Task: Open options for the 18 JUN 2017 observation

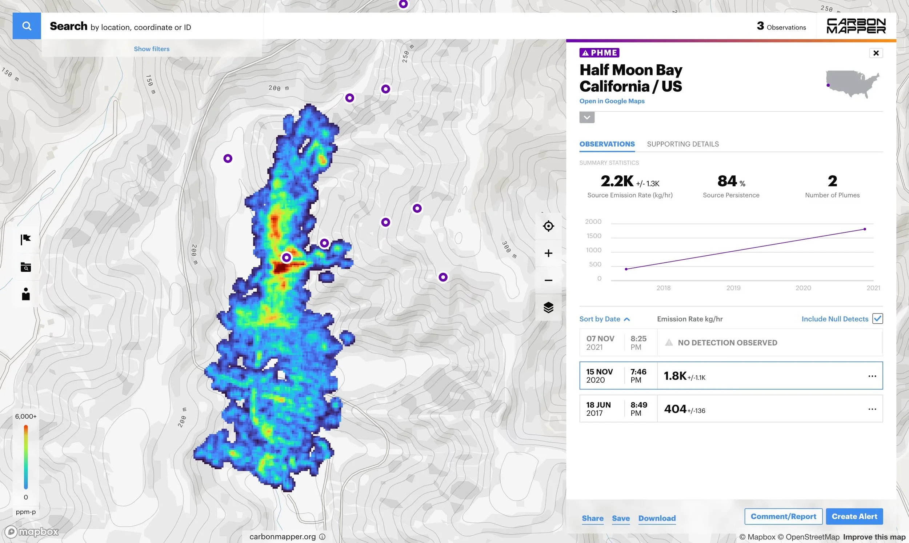Action: click(x=872, y=409)
